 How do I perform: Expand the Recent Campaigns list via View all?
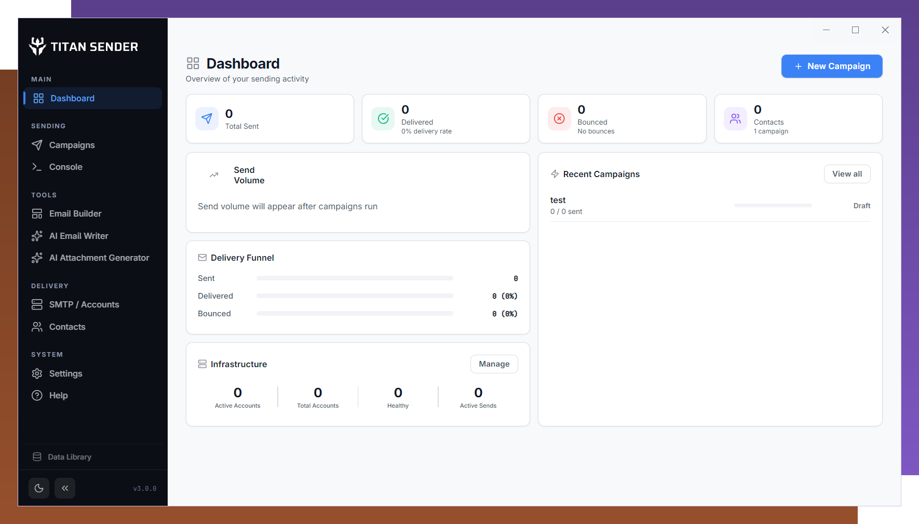847,173
